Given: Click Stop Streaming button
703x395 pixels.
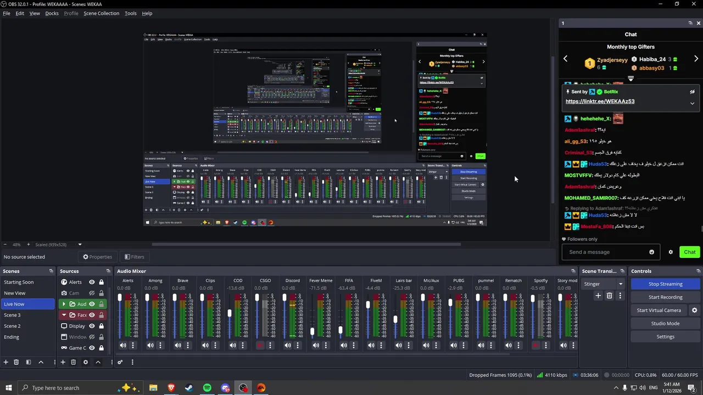Looking at the screenshot, I should click(665, 284).
